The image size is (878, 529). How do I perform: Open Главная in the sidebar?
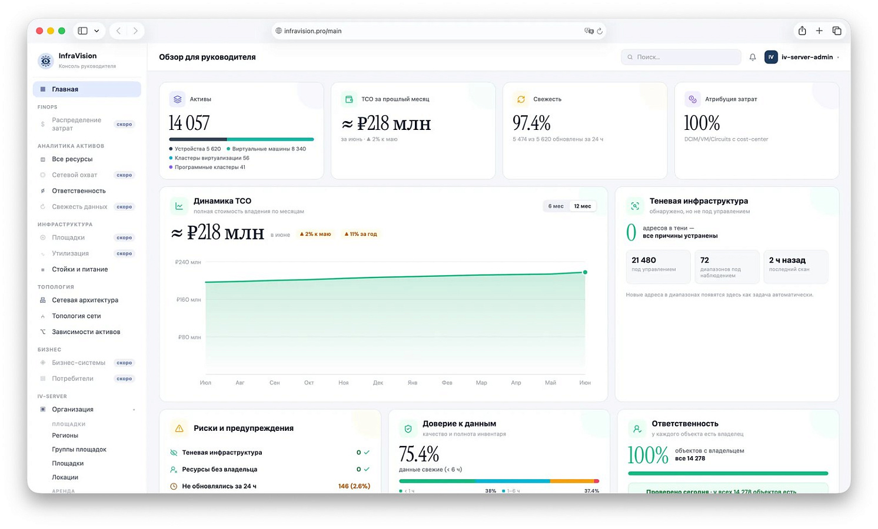pos(87,89)
